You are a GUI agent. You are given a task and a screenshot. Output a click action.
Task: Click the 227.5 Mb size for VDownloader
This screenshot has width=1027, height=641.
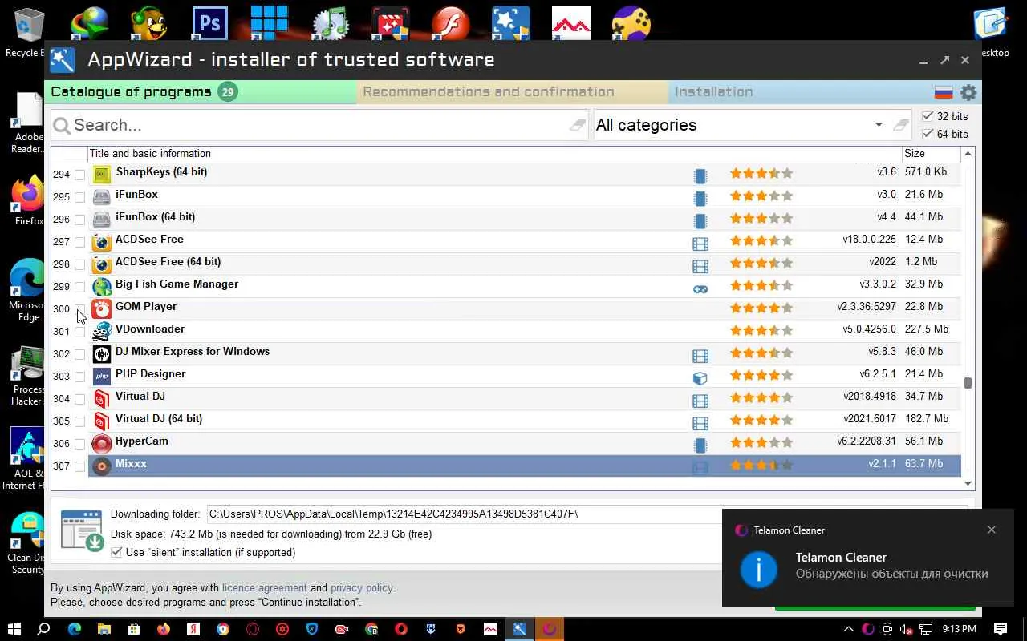coord(926,329)
